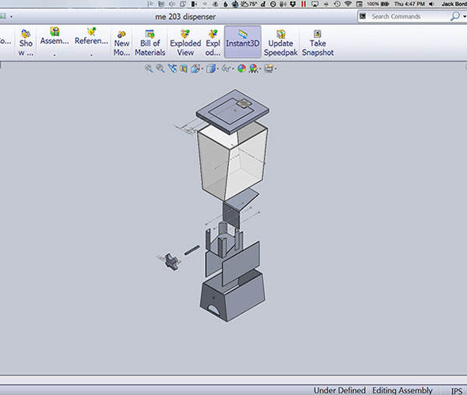Toggle the Exploded View button
This screenshot has width=467, height=395.
point(185,43)
